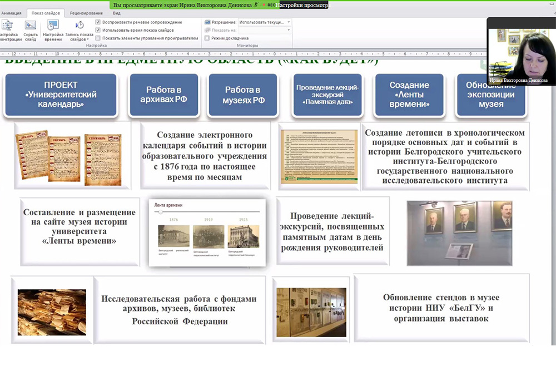Image resolution: width=556 pixels, height=371 pixels.
Task: Click the Настройка демонстрации icon
Action: [8, 26]
